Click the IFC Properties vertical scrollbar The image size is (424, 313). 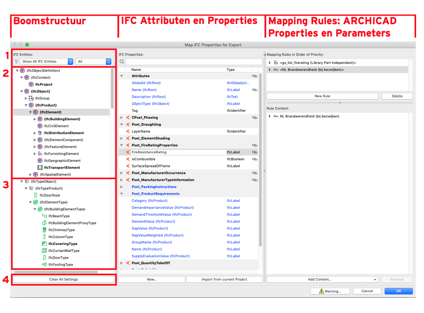pos(260,160)
